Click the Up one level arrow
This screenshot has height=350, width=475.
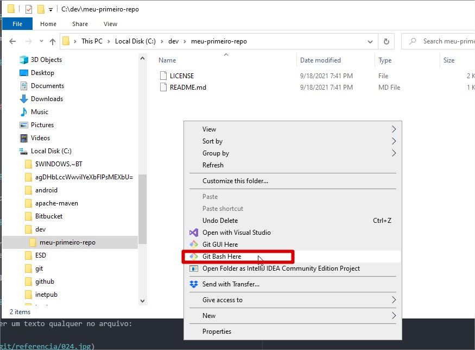click(53, 41)
